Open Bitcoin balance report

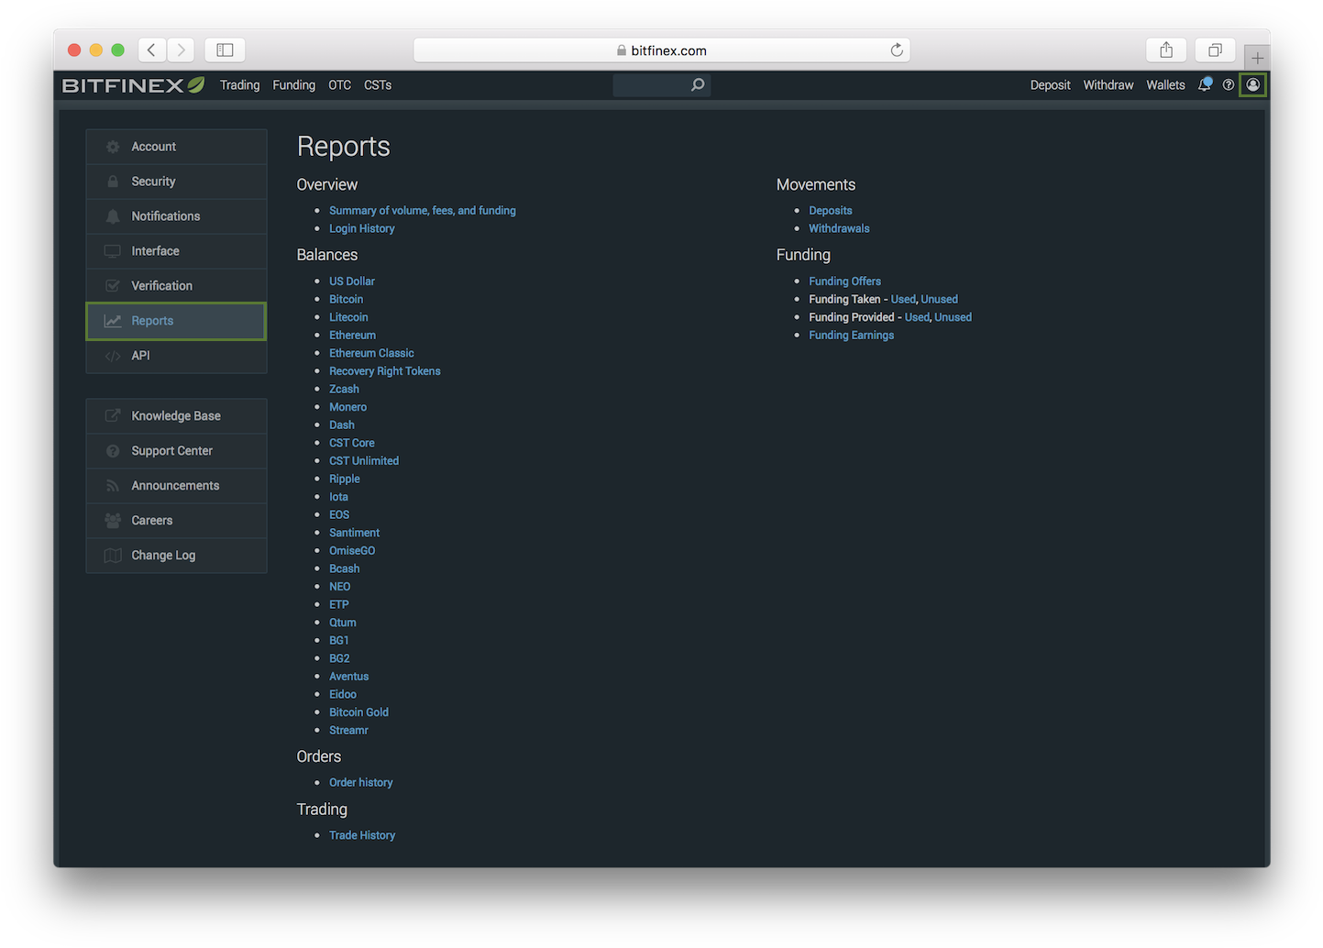(x=347, y=299)
